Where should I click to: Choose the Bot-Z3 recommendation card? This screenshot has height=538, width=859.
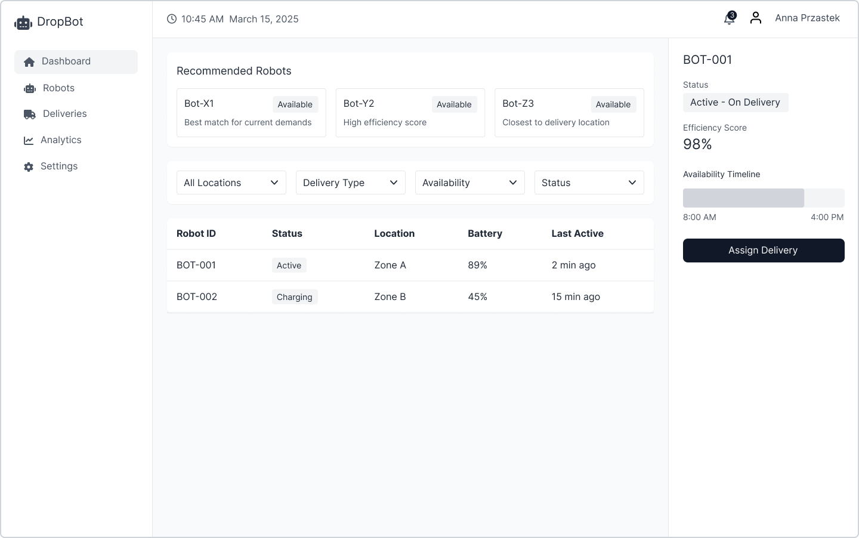(x=569, y=113)
